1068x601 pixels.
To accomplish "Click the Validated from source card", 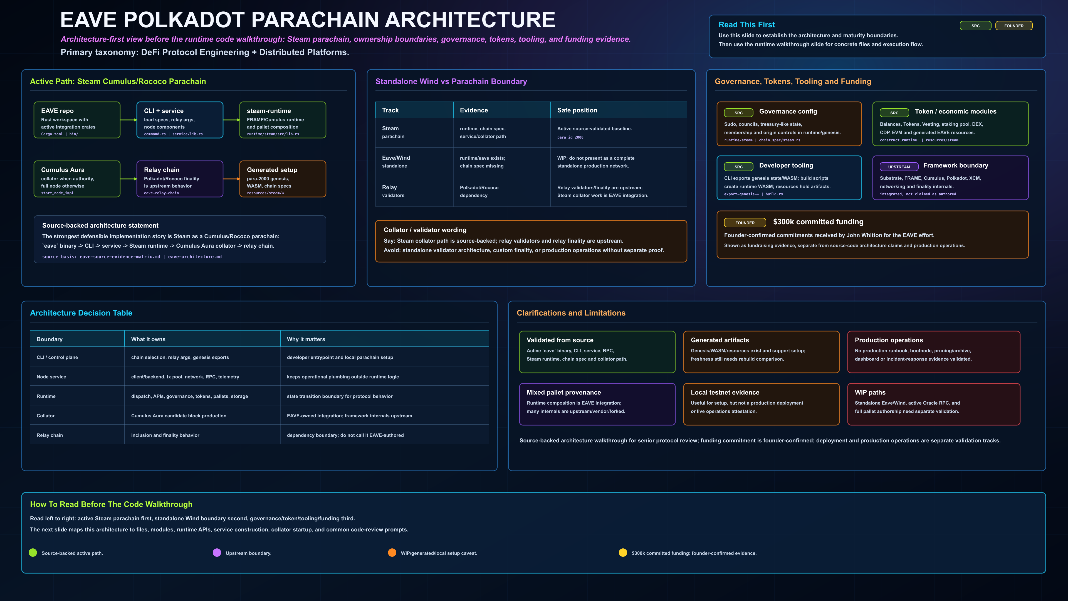I will (x=597, y=352).
